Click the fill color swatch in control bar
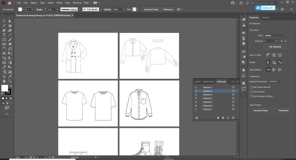Screen dimensions: 296x160 20,9
